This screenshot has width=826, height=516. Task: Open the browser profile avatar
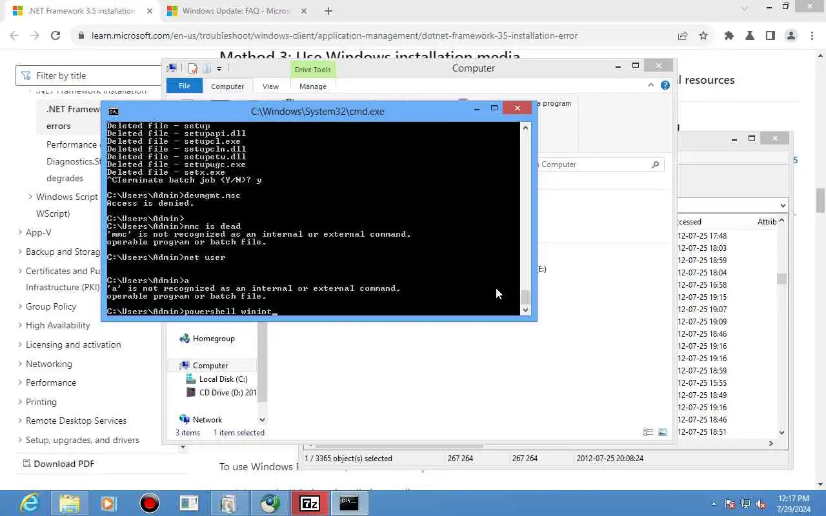click(791, 35)
